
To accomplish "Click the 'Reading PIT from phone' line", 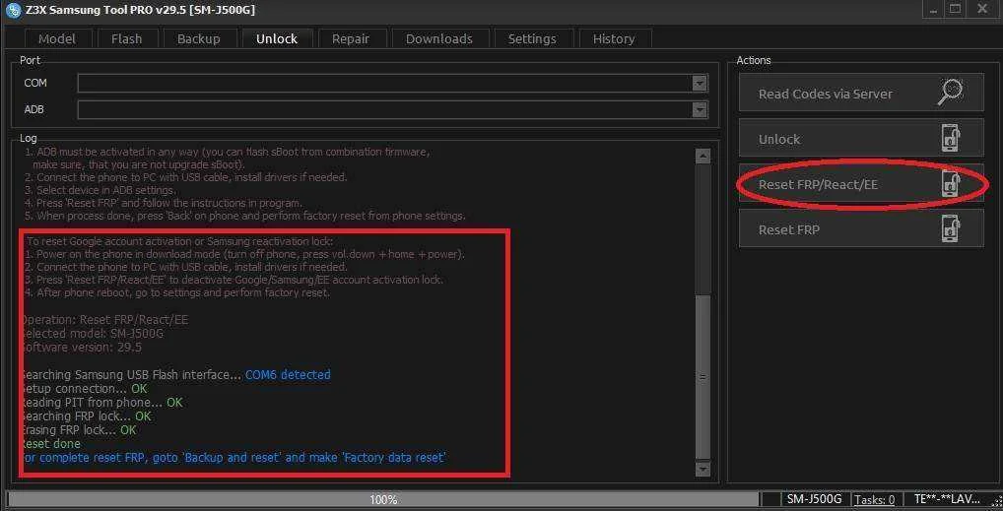I will 101,403.
